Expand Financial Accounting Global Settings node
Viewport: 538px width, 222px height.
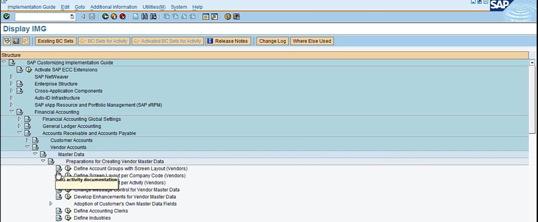pyautogui.click(x=19, y=119)
